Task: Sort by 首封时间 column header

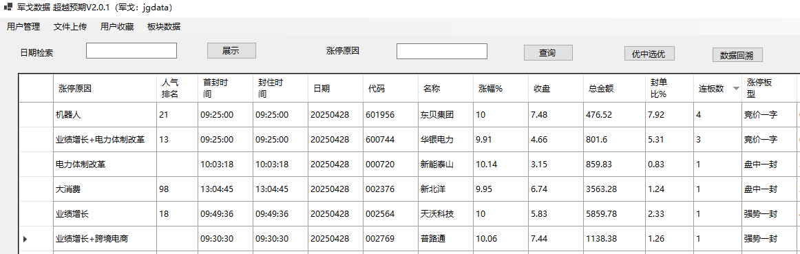Action: (x=225, y=88)
